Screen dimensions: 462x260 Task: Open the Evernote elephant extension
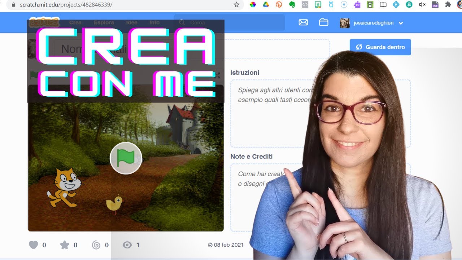coord(292,5)
